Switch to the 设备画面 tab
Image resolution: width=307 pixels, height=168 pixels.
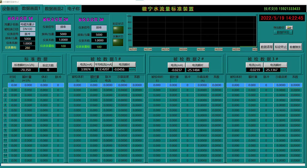click(x=10, y=9)
